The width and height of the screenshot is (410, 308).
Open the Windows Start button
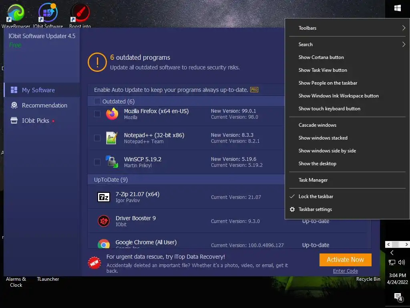(398, 8)
